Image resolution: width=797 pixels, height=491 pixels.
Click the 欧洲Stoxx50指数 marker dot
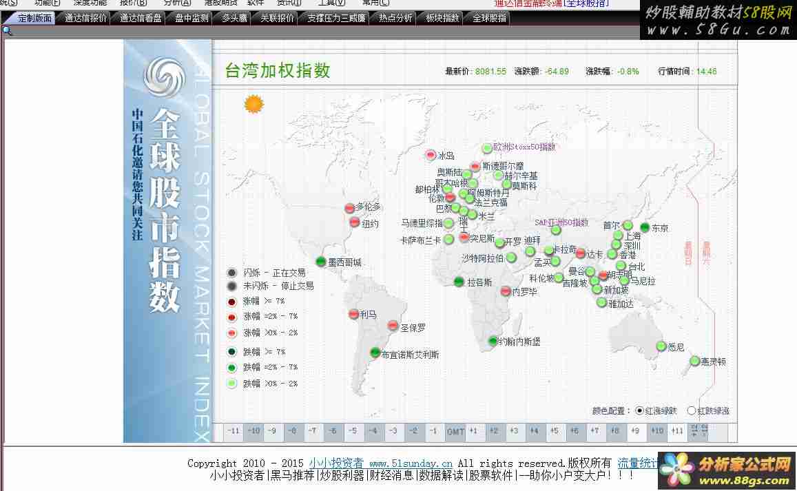pyautogui.click(x=487, y=148)
